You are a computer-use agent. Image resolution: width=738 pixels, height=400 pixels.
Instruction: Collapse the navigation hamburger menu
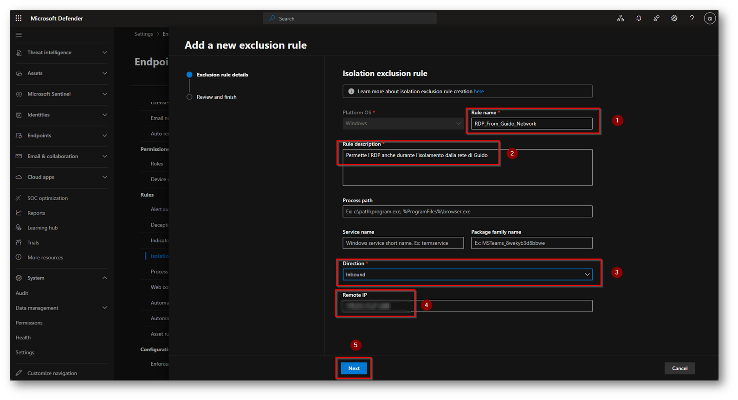19,35
